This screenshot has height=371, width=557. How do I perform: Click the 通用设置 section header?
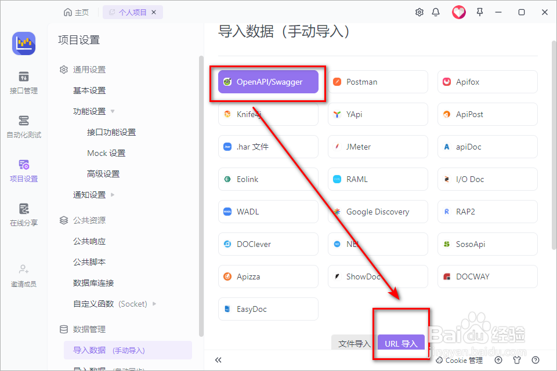point(82,70)
